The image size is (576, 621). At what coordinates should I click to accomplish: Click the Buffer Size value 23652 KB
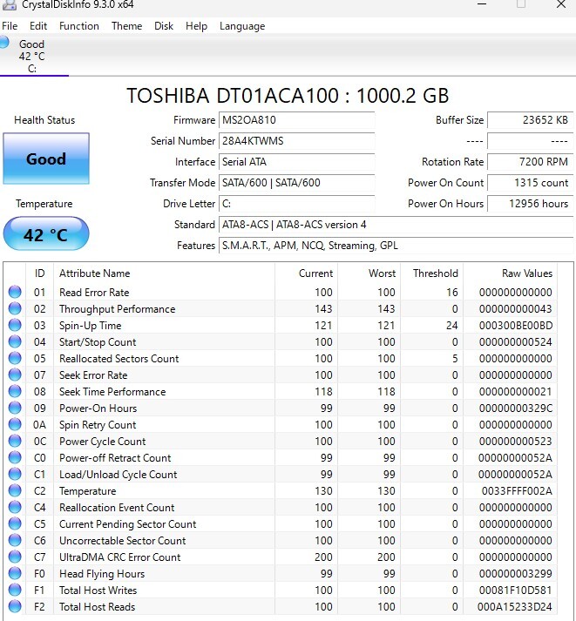pyautogui.click(x=530, y=120)
